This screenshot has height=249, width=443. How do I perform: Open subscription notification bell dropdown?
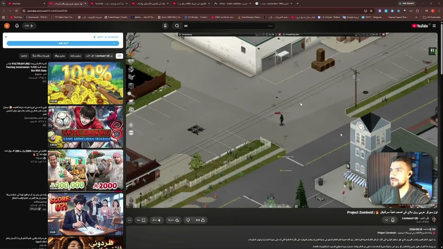(x=390, y=220)
